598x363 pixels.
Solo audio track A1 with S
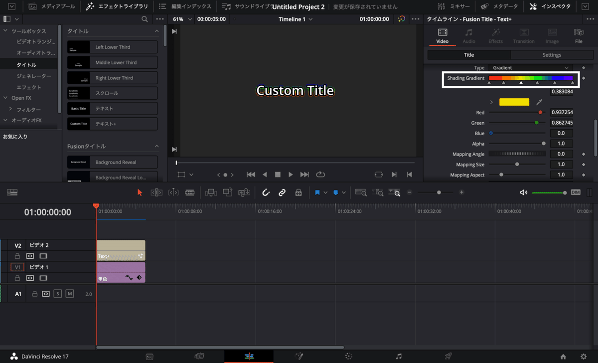58,294
